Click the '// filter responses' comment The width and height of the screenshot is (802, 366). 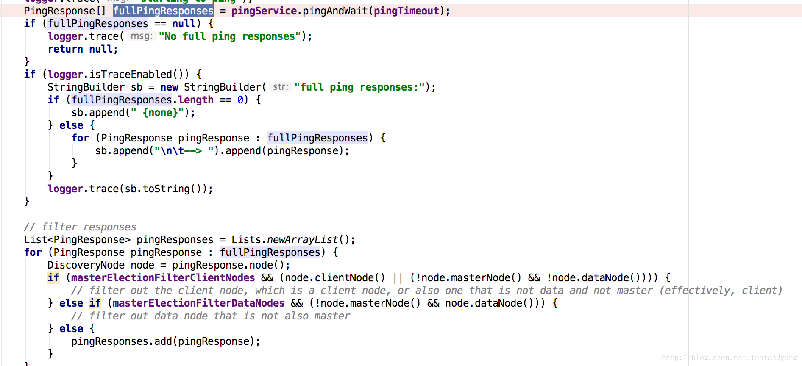point(80,227)
